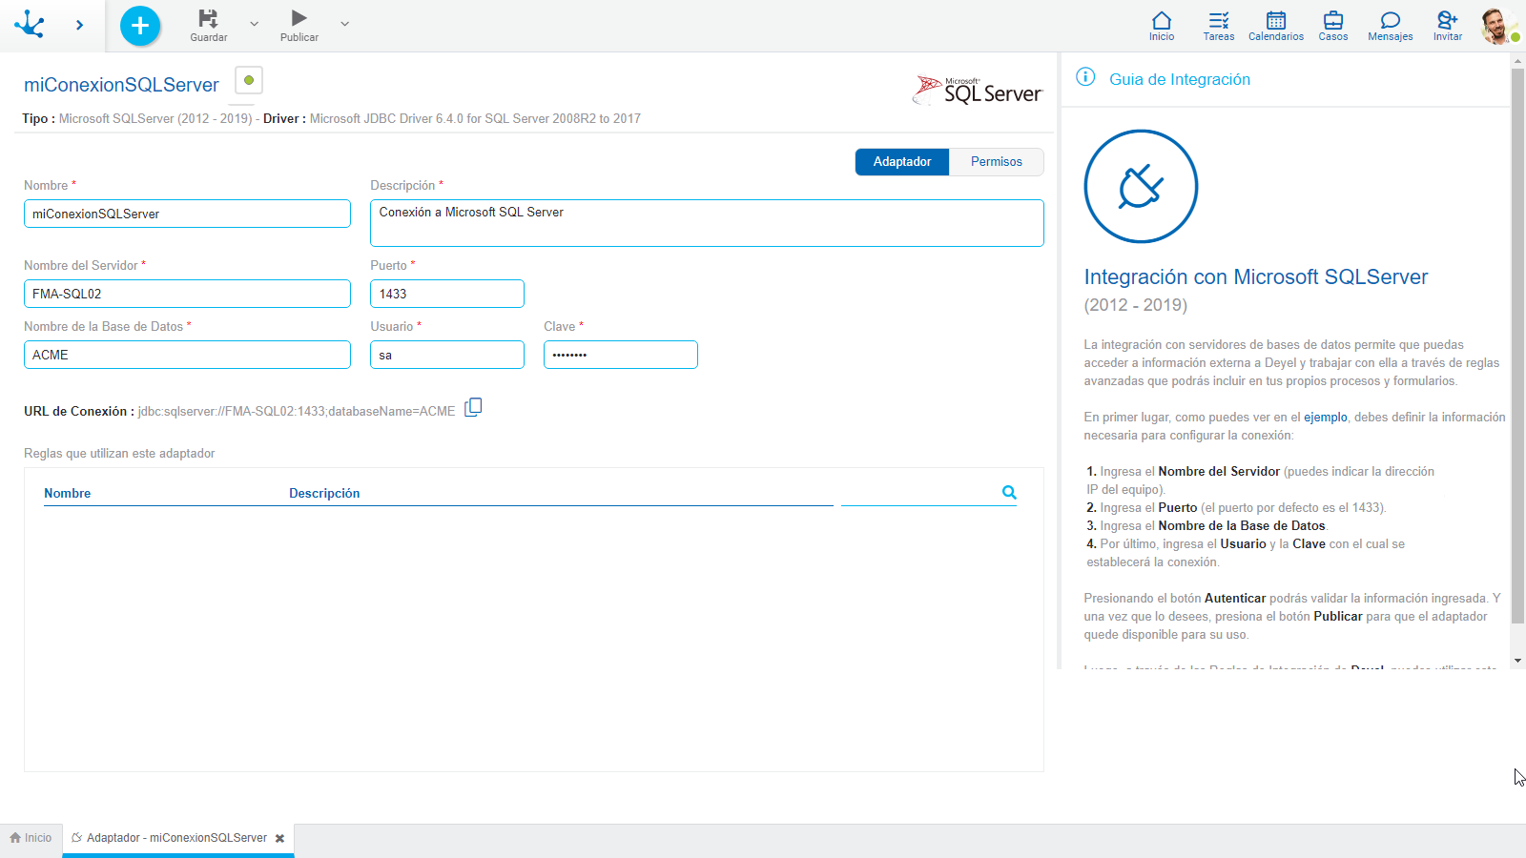Open the Casos briefcase icon
The image size is (1526, 858).
click(1333, 26)
